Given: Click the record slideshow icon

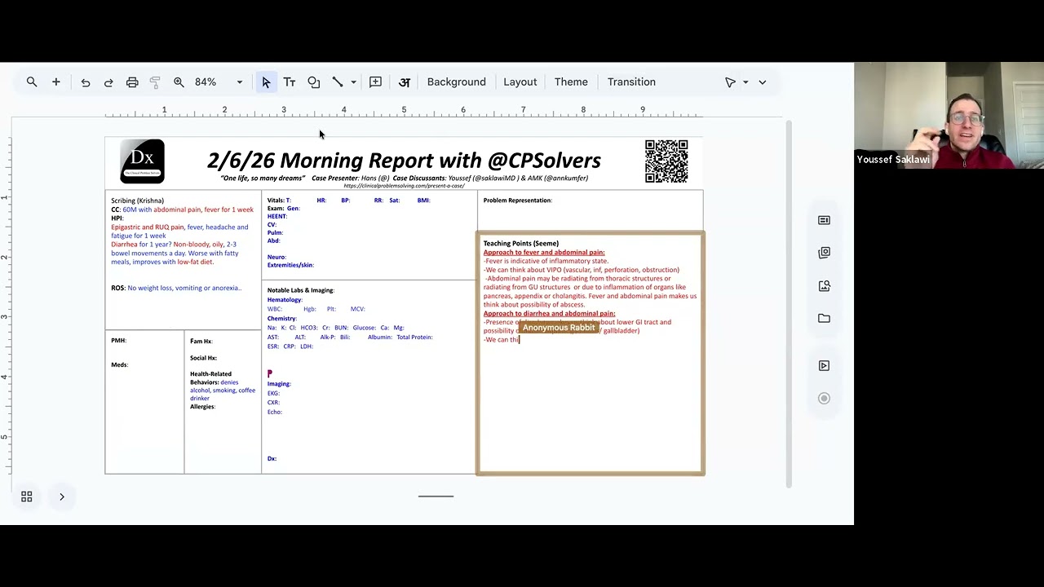Looking at the screenshot, I should coord(824,399).
